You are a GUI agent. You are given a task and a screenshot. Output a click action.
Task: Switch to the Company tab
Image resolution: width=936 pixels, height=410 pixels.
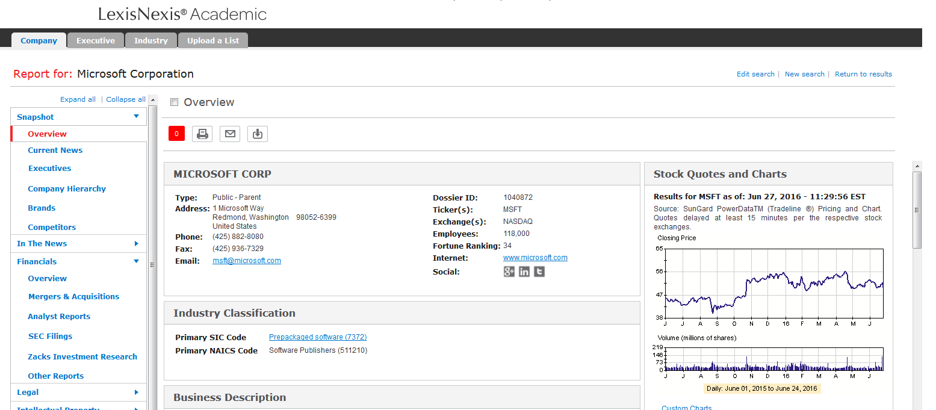click(x=39, y=40)
